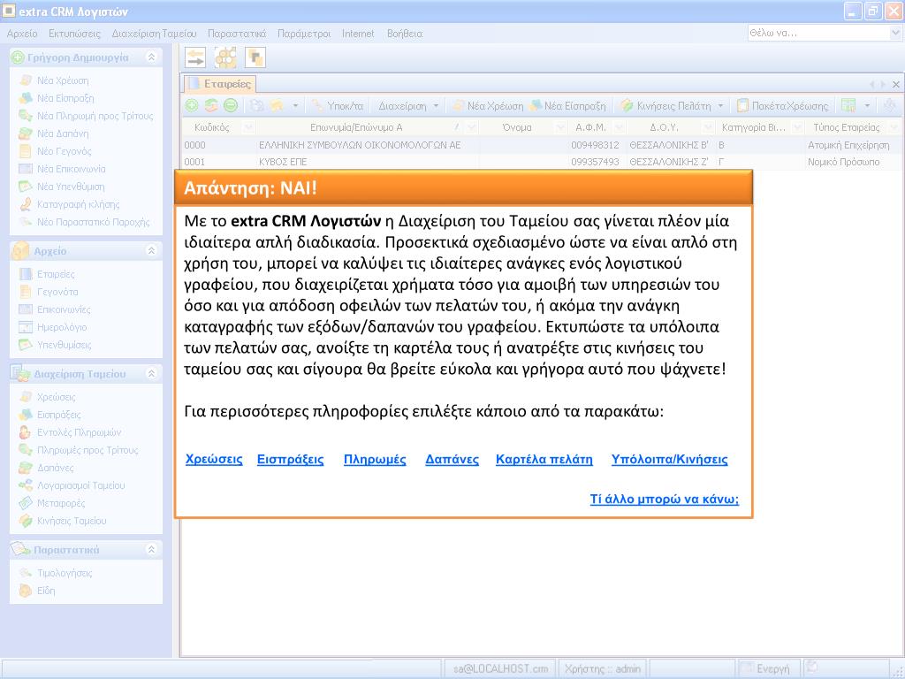The image size is (905, 679).
Task: Follow the Χρεώσεις link
Action: (214, 459)
